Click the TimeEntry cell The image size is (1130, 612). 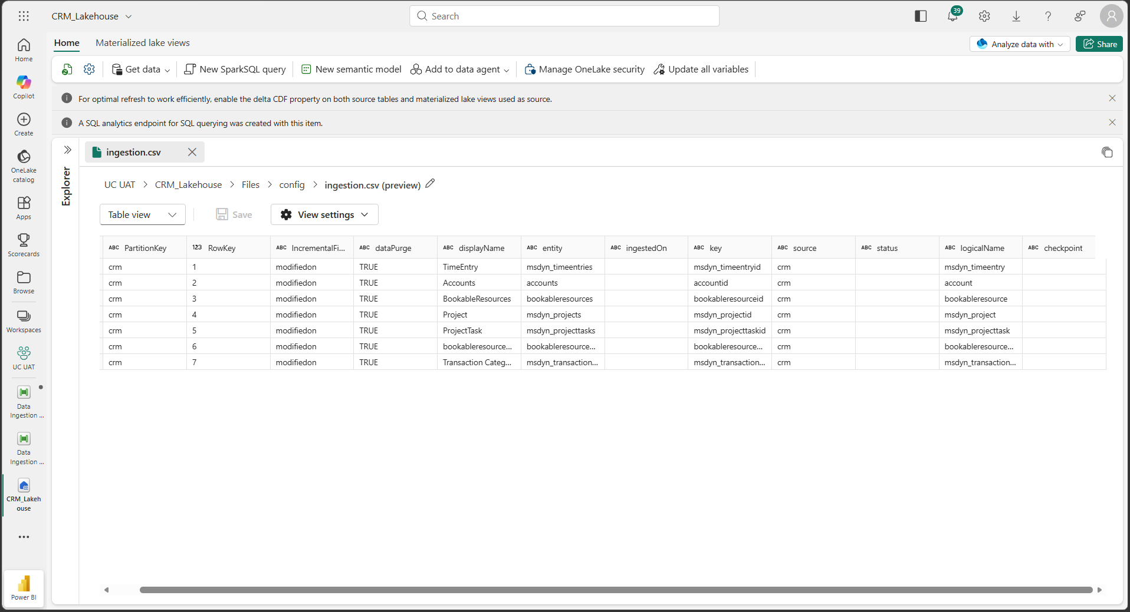[479, 267]
